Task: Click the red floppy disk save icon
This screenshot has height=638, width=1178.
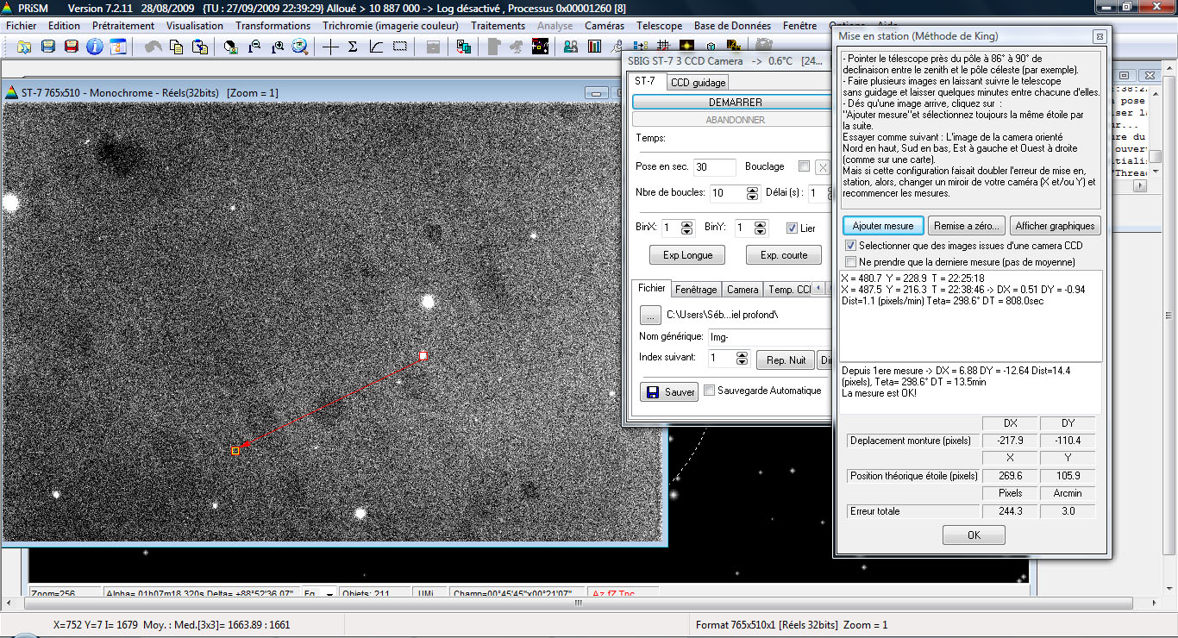Action: pyautogui.click(x=72, y=47)
